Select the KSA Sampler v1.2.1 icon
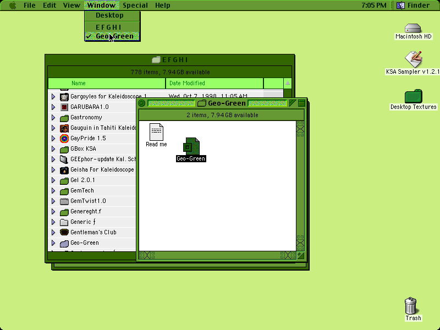This screenshot has width=440, height=330. [x=414, y=59]
